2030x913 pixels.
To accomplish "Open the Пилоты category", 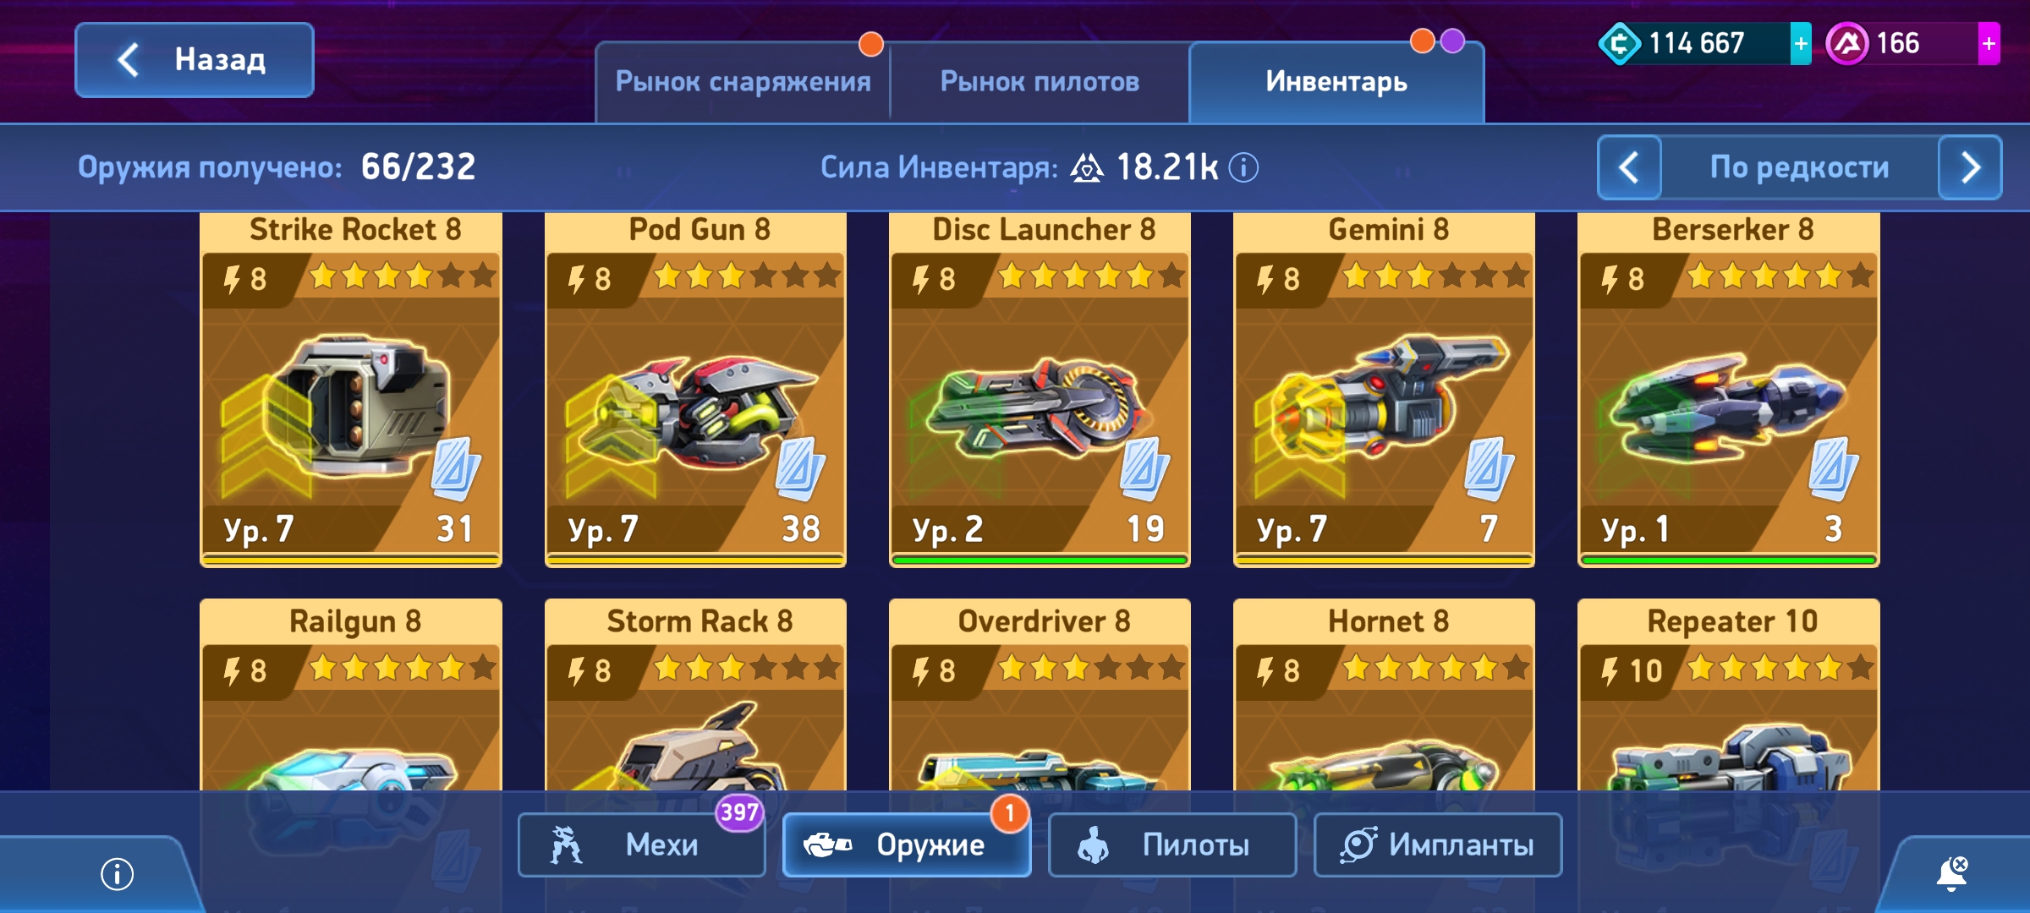I will pos(1172,845).
